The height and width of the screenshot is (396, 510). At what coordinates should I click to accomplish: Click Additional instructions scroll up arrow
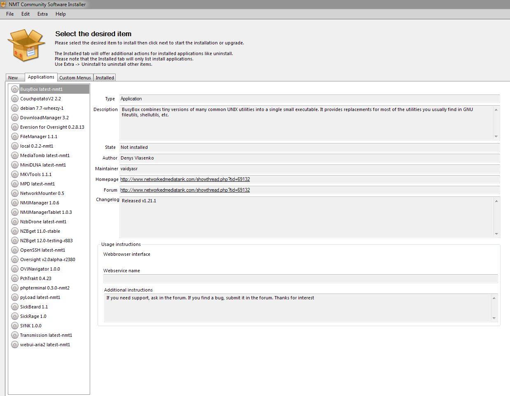[494, 298]
